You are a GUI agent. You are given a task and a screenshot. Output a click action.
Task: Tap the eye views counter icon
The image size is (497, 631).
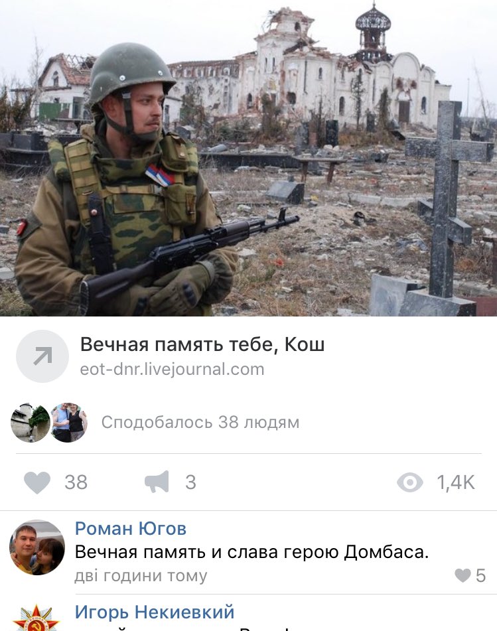409,482
